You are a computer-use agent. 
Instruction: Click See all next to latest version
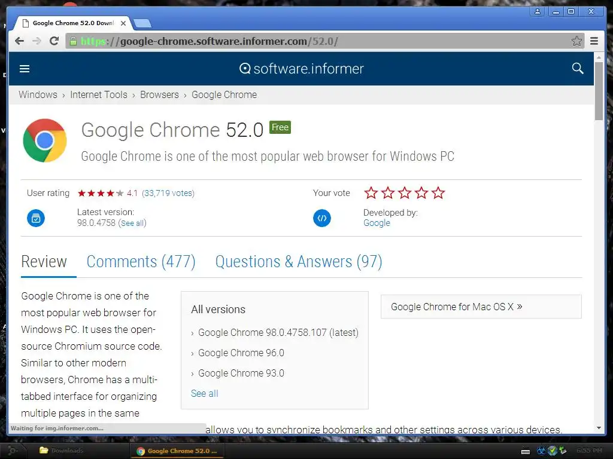coord(133,224)
